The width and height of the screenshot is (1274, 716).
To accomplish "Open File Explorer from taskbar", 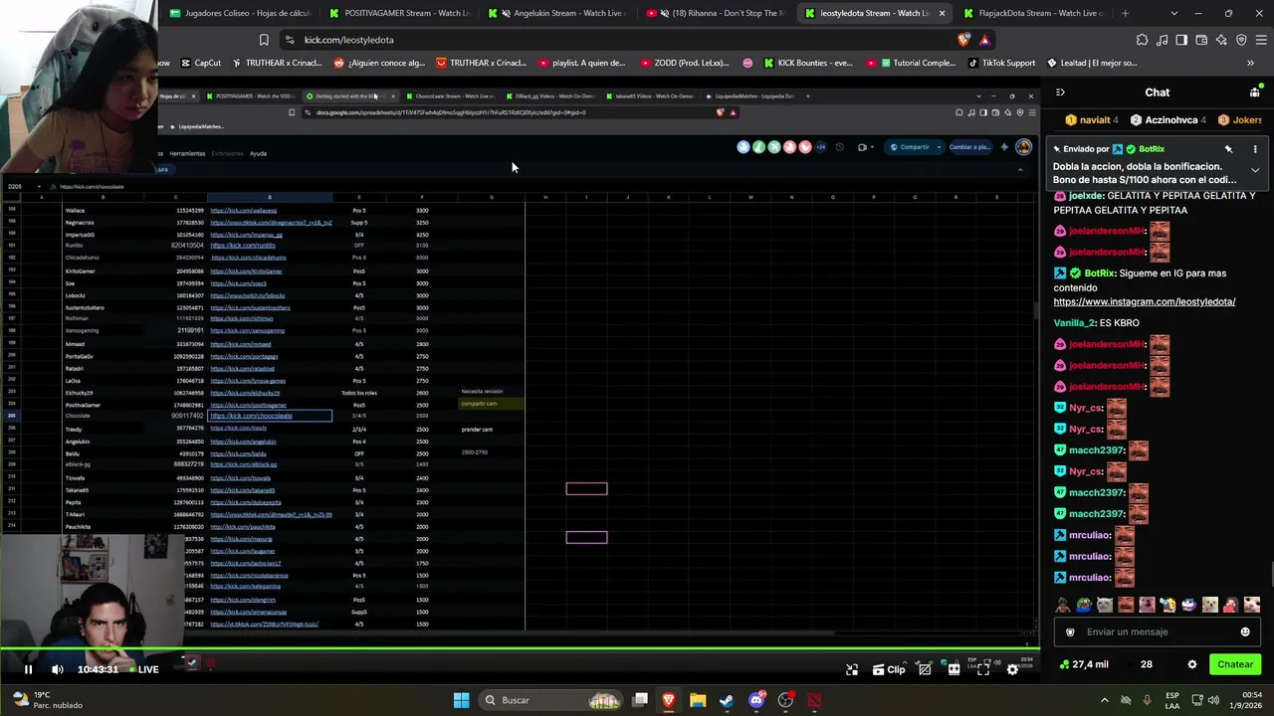I will pyautogui.click(x=698, y=700).
